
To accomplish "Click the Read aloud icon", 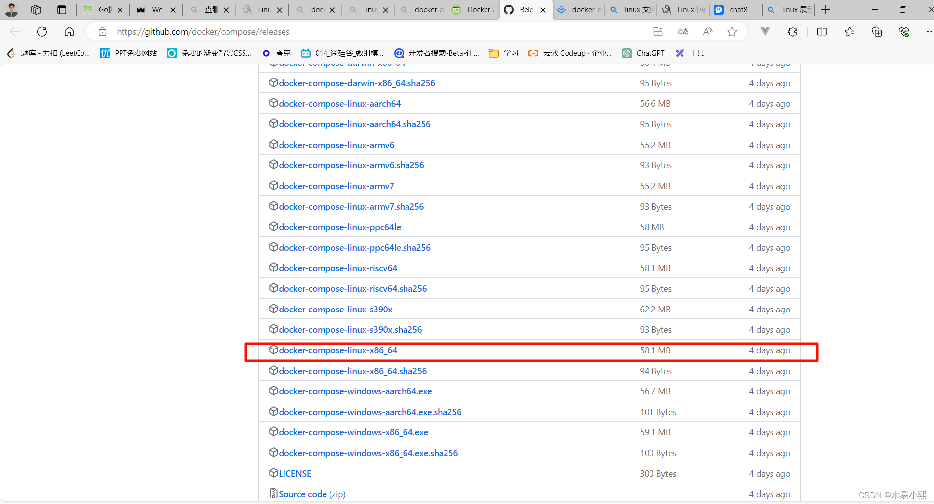I will (x=708, y=32).
